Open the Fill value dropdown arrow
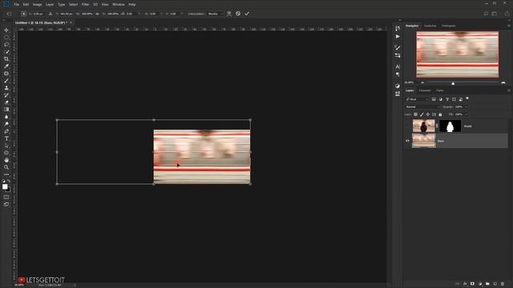 [x=467, y=114]
